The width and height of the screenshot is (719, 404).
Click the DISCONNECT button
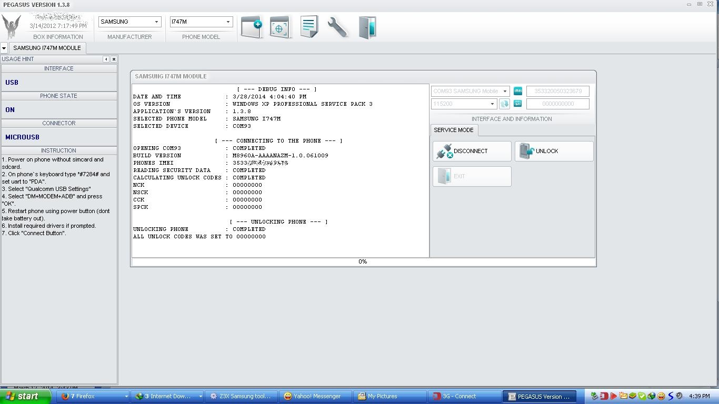tap(472, 151)
